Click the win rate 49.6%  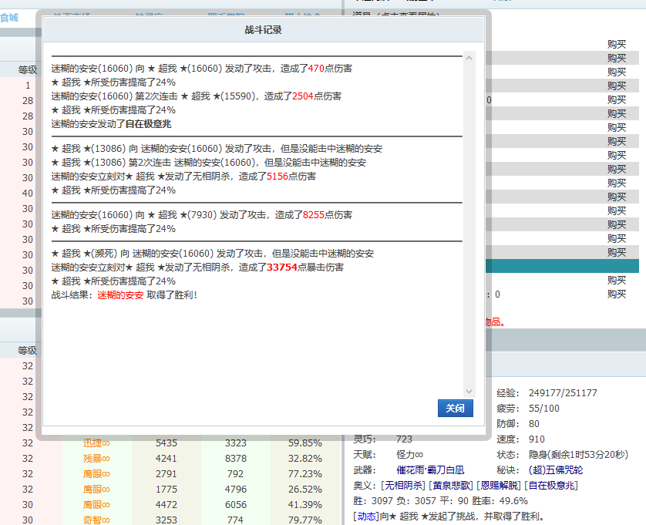[x=513, y=501]
